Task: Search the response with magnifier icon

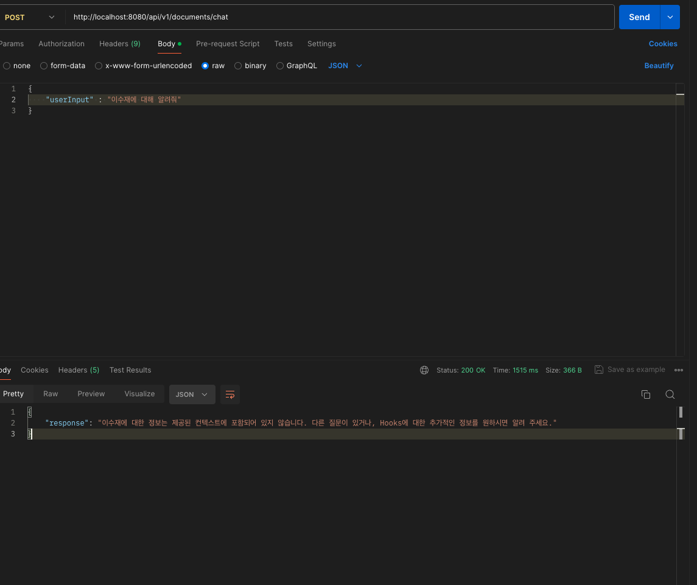Action: tap(670, 394)
